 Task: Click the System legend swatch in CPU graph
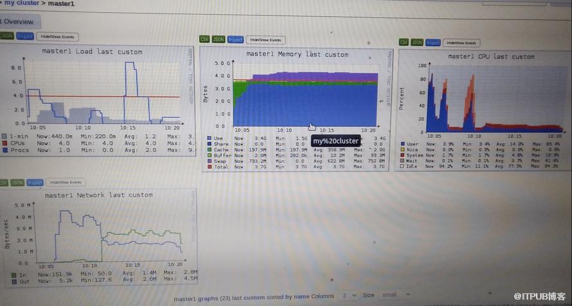[402, 155]
